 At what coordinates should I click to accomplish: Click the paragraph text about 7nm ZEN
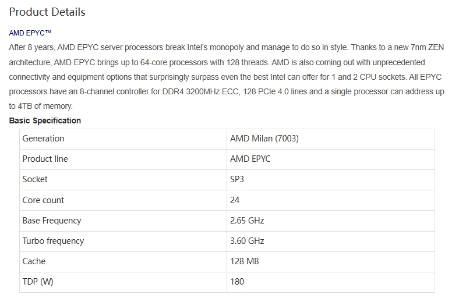coord(226,77)
